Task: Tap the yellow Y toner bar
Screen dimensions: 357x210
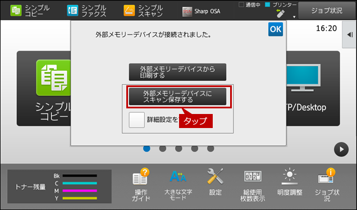Action: pos(80,198)
